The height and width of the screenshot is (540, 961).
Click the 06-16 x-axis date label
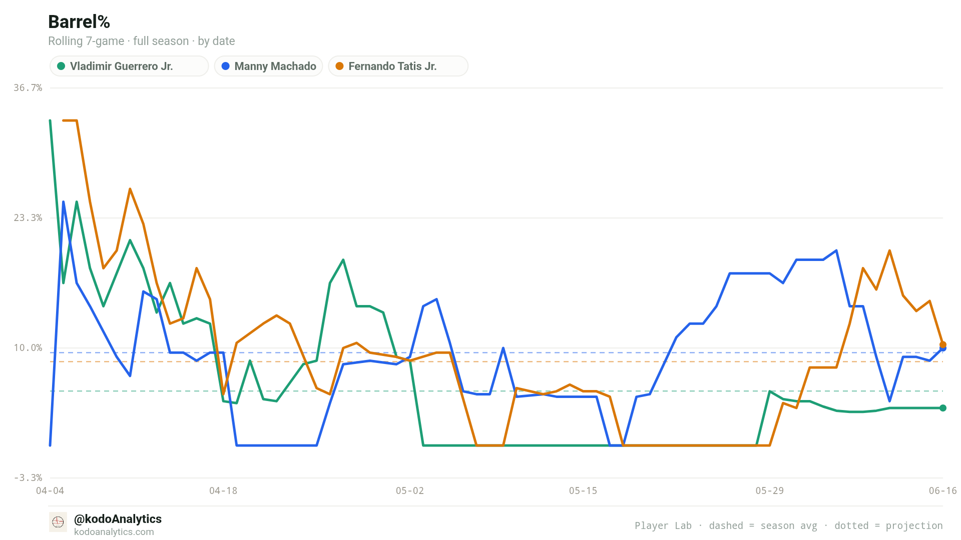pyautogui.click(x=943, y=491)
